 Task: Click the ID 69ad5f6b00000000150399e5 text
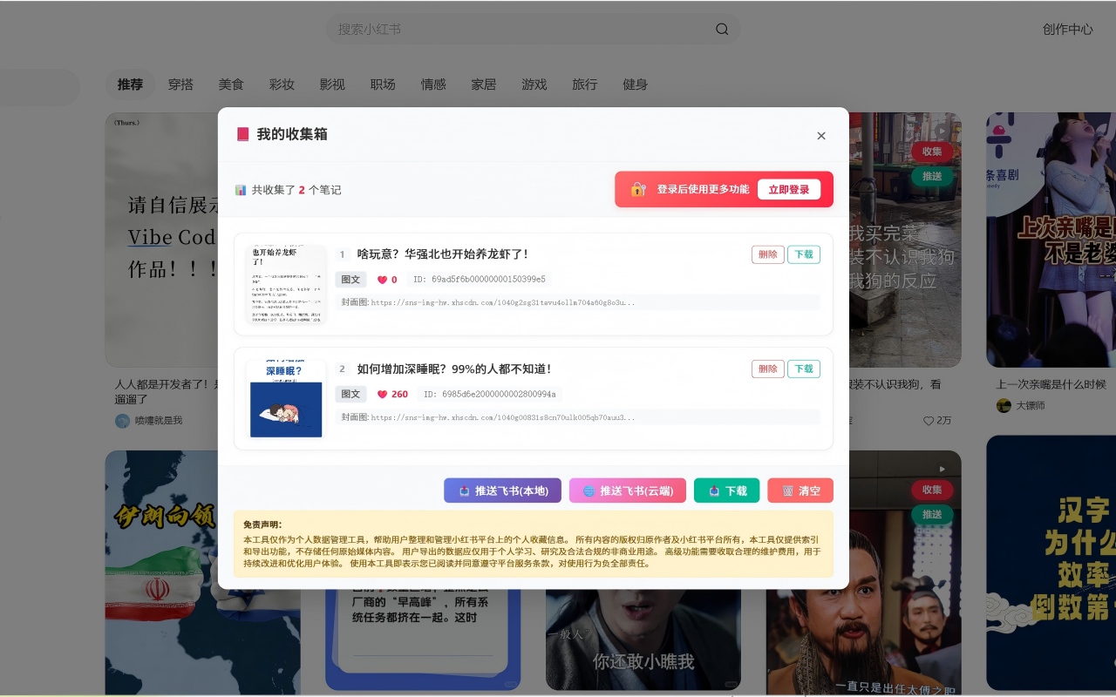[x=480, y=280]
